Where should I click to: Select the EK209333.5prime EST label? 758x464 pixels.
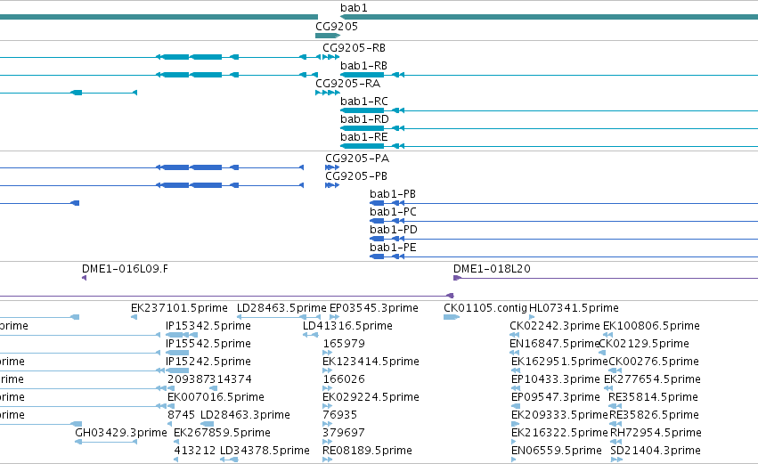[559, 416]
